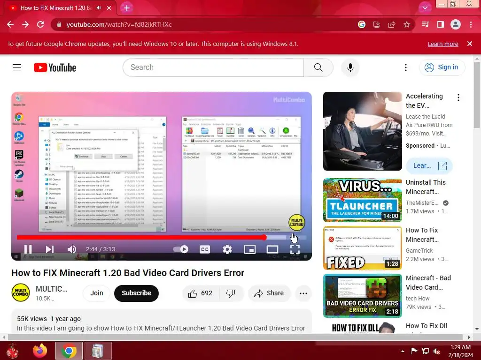The height and width of the screenshot is (360, 481).
Task: Skip to the next video
Action: 50,249
